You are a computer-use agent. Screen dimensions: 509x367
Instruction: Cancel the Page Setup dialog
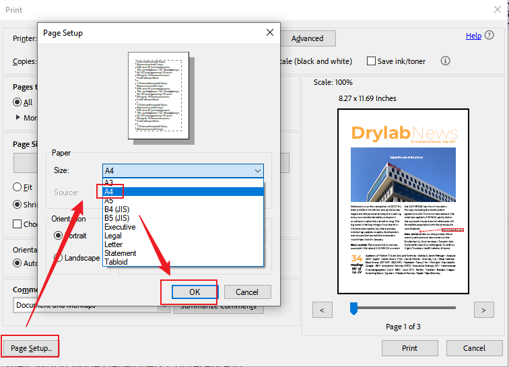coord(247,292)
